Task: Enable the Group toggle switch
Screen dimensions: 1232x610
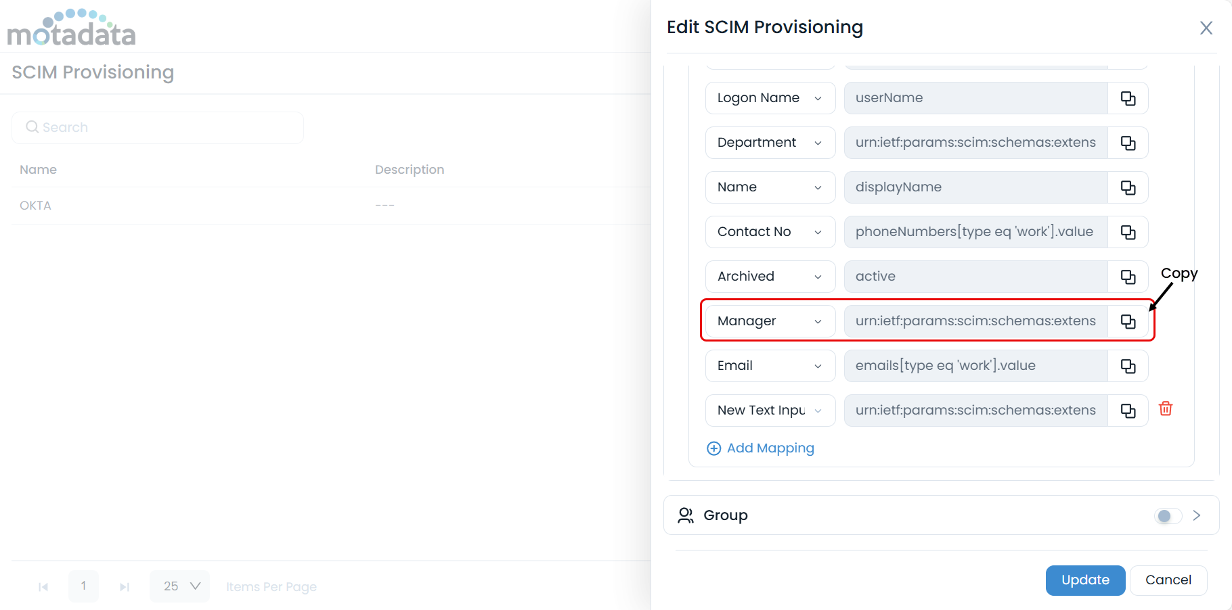Action: 1168,516
